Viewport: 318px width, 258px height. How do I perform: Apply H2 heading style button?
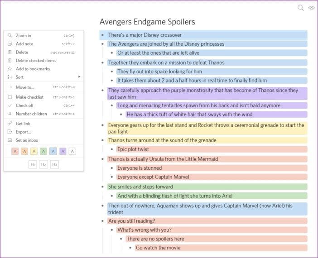point(43,164)
